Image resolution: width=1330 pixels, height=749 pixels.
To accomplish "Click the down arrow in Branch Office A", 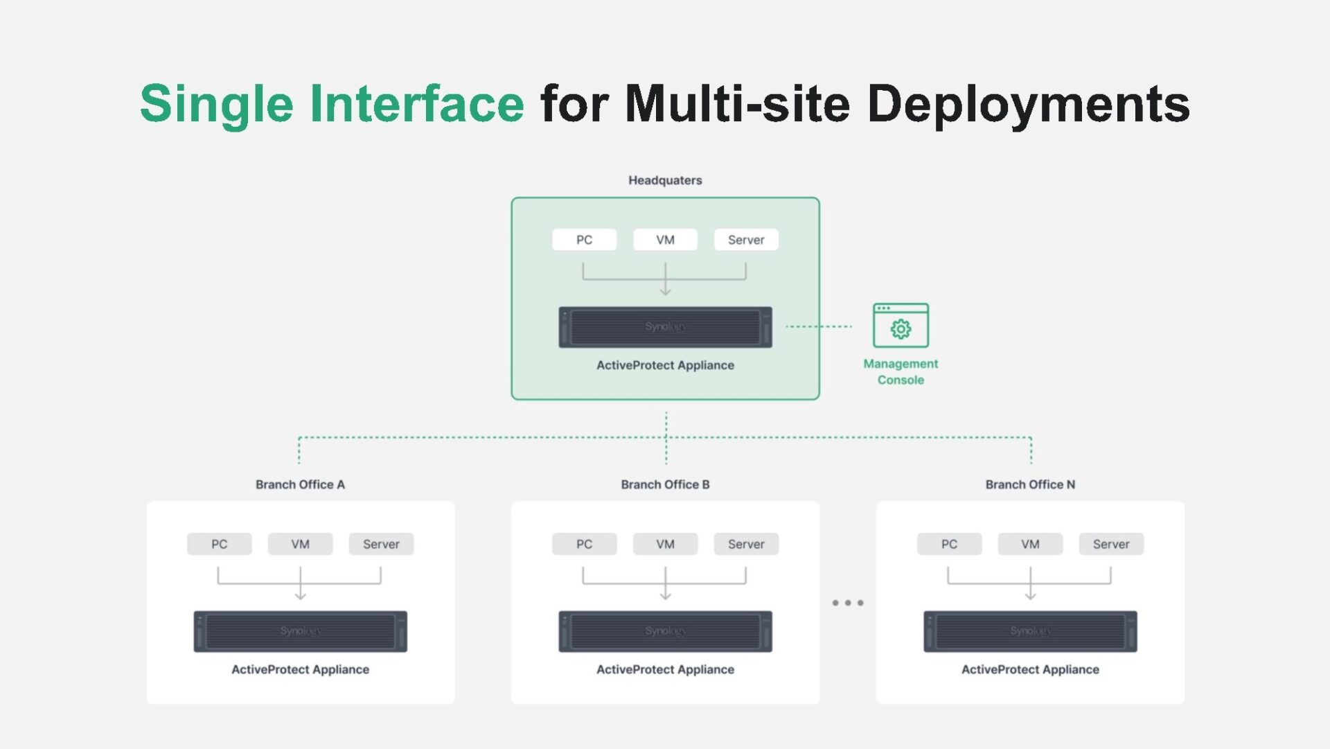I will pyautogui.click(x=300, y=591).
